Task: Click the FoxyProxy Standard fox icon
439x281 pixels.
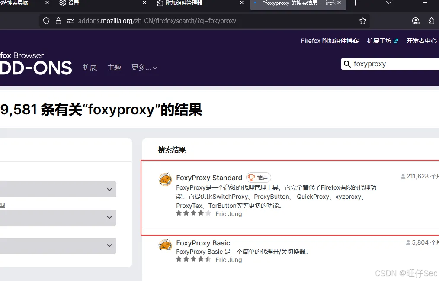Action: pos(165,179)
